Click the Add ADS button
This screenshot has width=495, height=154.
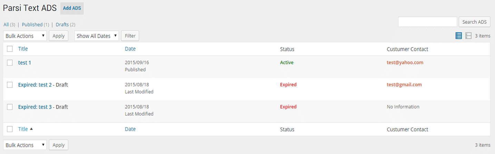click(x=72, y=8)
